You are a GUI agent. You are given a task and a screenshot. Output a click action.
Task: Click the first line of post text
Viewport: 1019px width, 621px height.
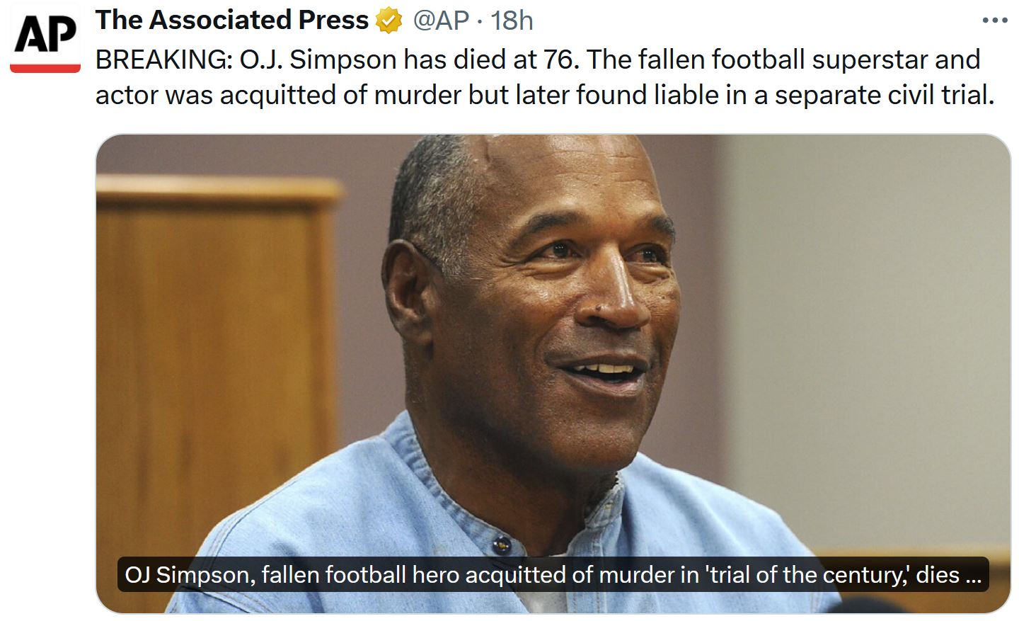tap(538, 59)
